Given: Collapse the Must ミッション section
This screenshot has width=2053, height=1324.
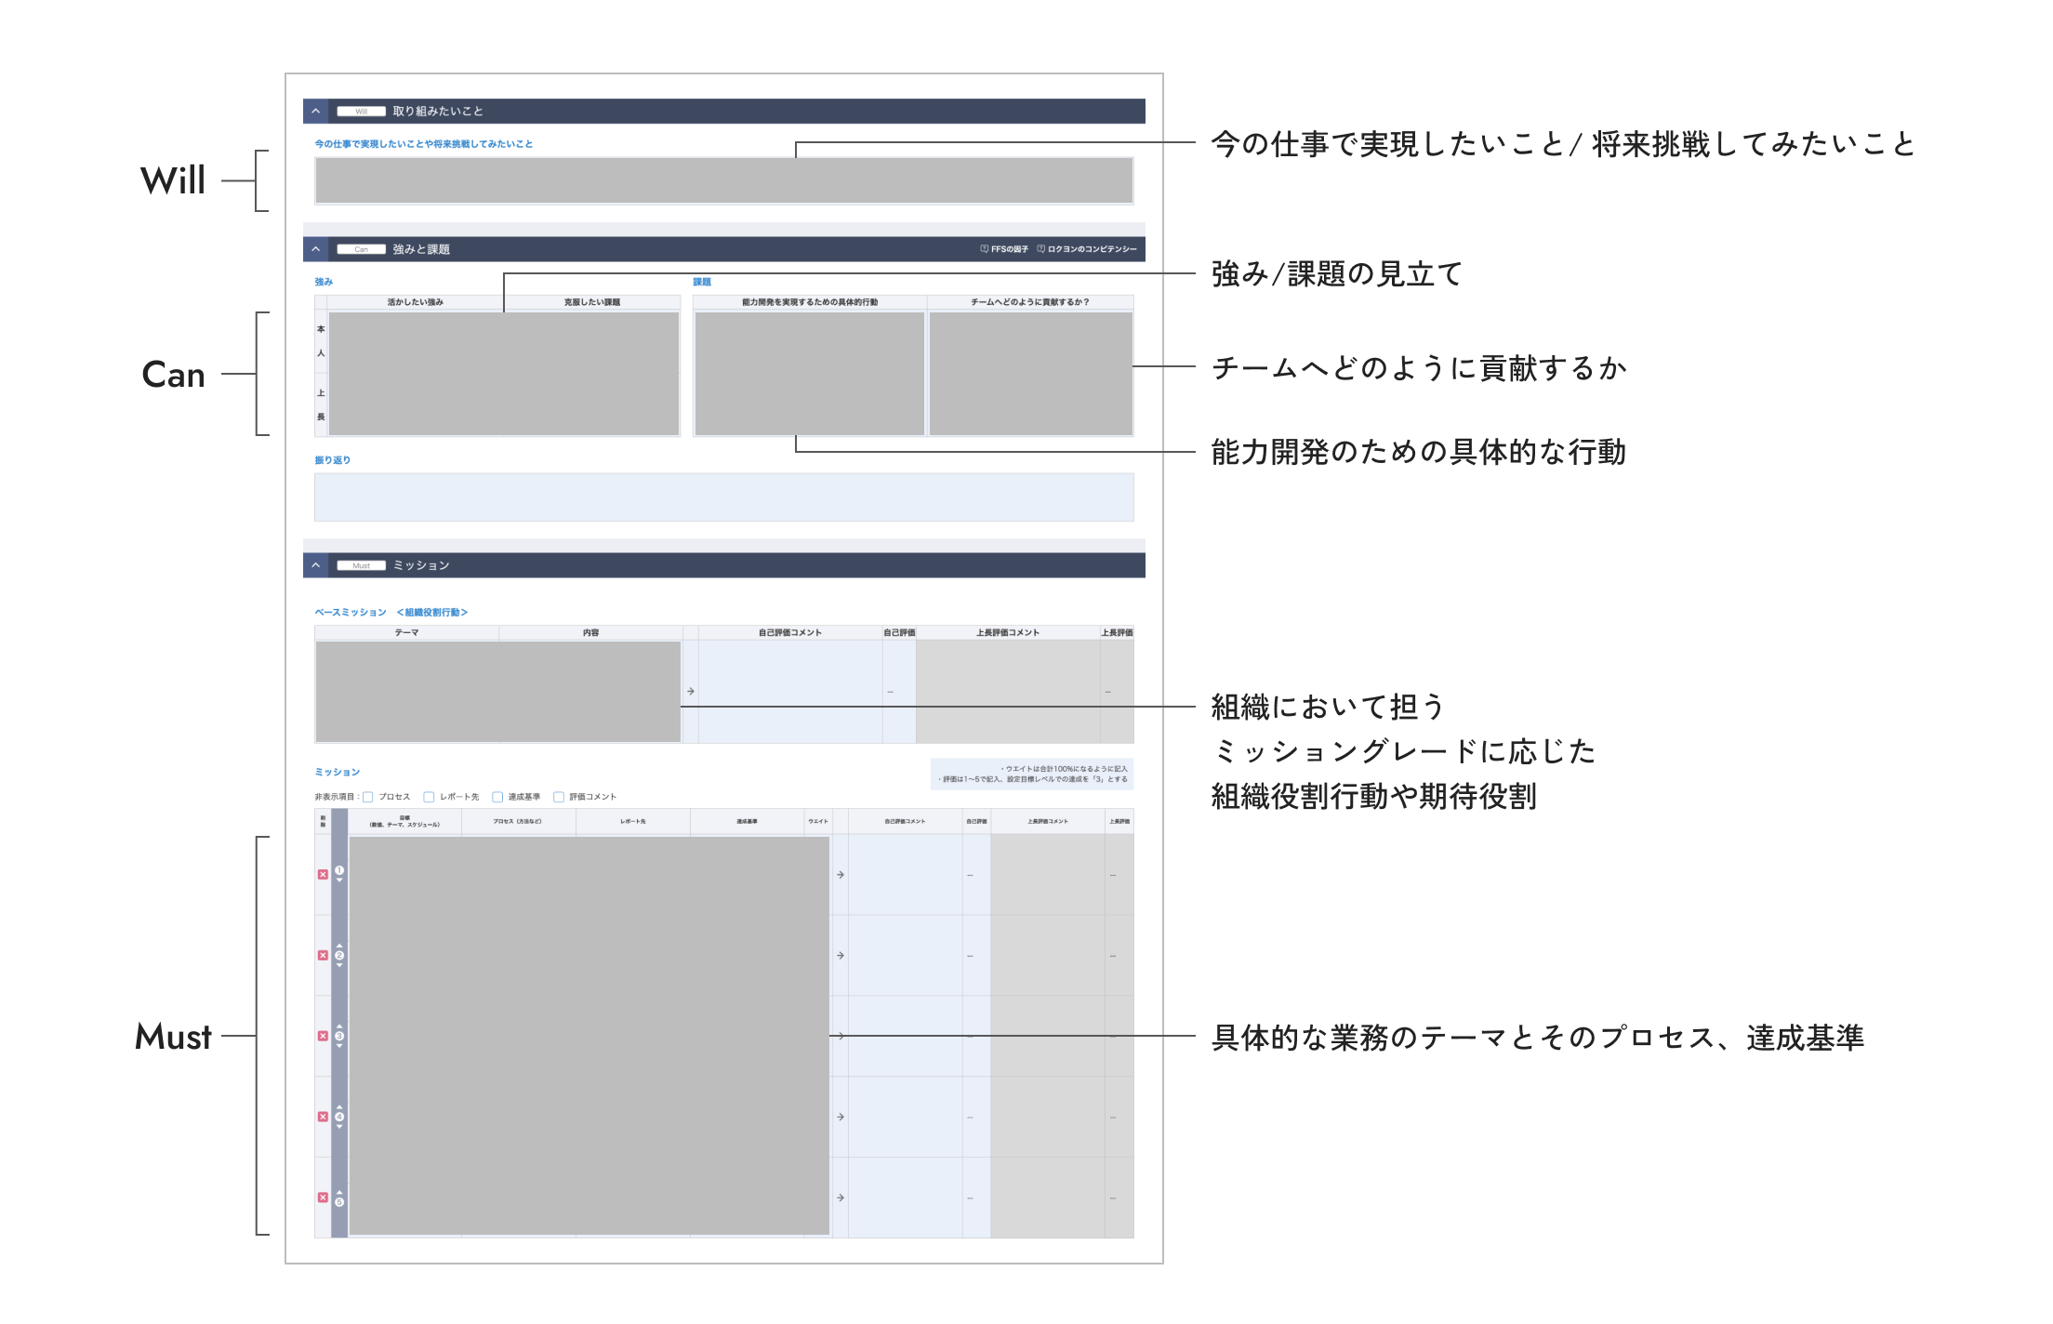Looking at the screenshot, I should click(x=316, y=565).
